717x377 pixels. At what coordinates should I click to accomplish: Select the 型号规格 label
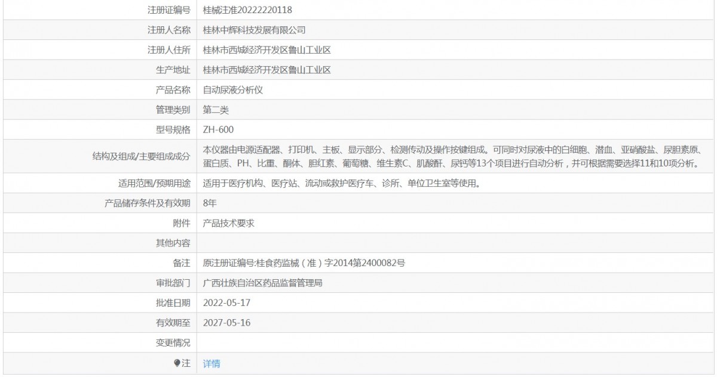pyautogui.click(x=173, y=129)
